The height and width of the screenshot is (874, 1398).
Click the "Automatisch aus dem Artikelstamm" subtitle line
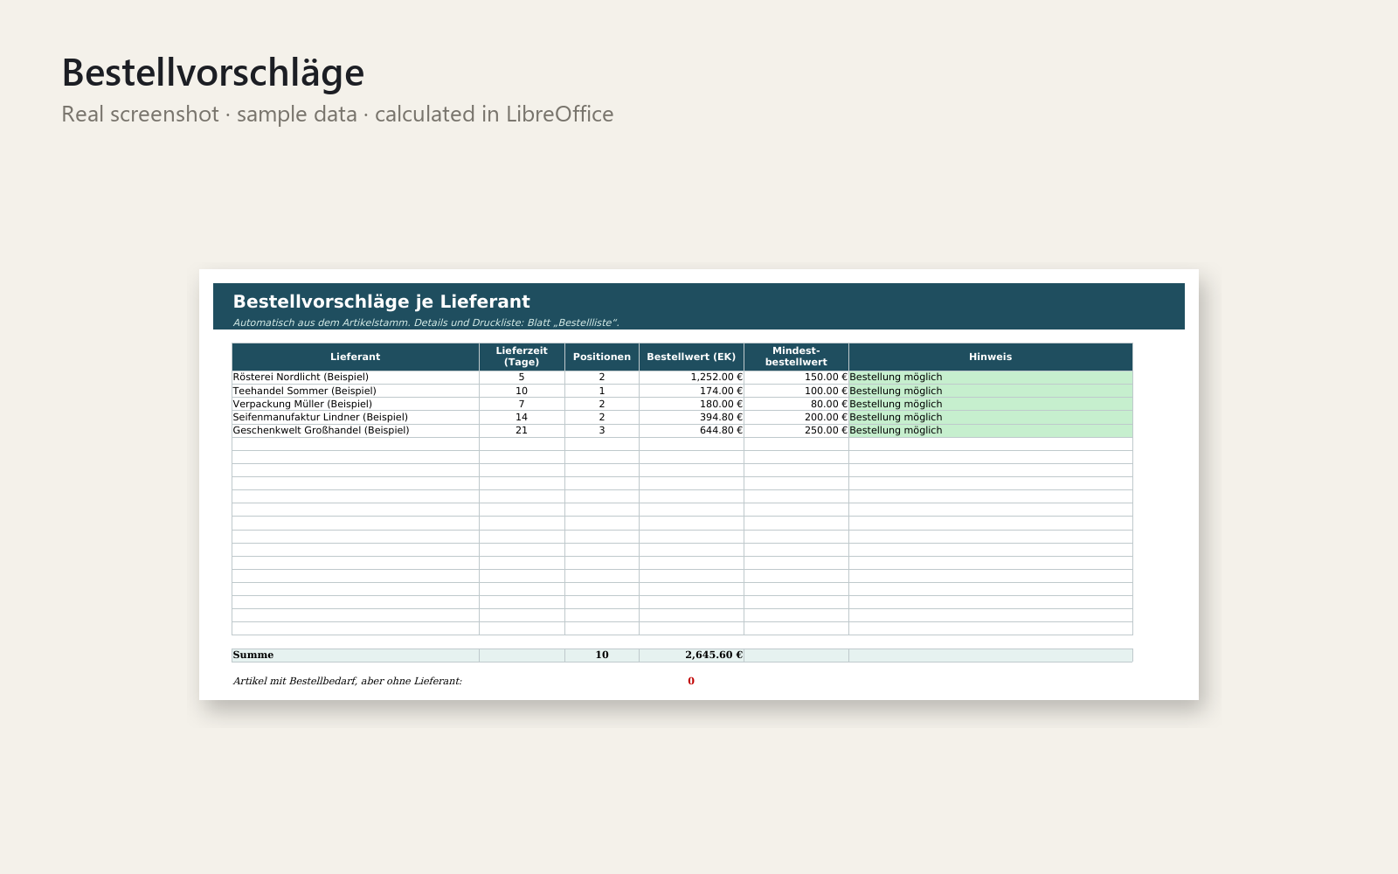click(426, 323)
